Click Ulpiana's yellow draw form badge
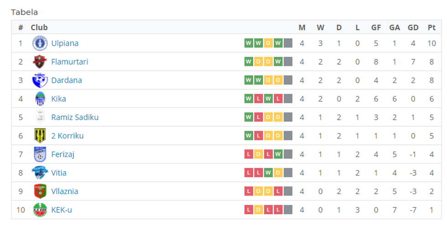Screen dimensions: 447x231 (x=268, y=43)
